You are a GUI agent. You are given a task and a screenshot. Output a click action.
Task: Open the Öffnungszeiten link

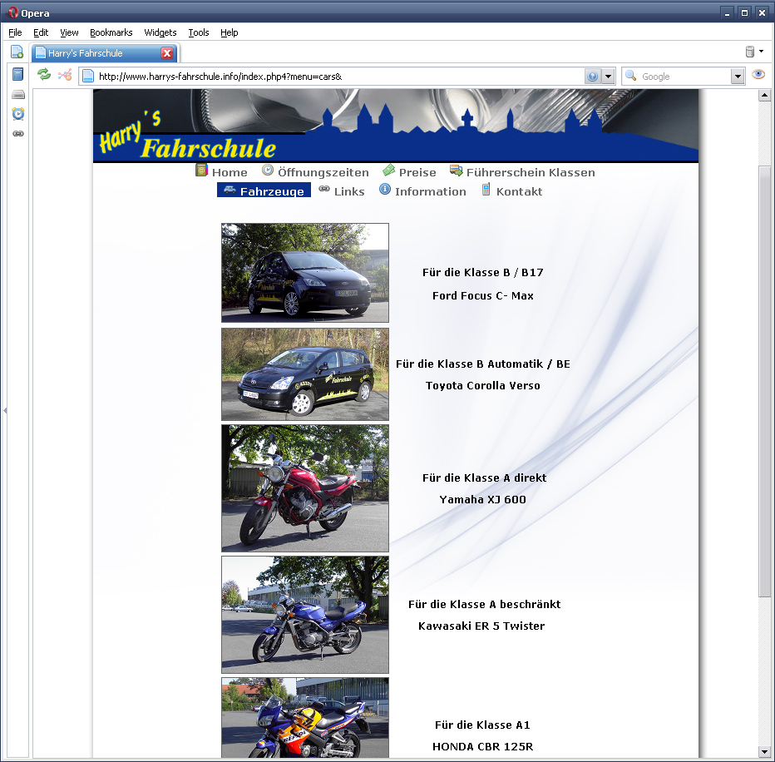[x=323, y=172]
